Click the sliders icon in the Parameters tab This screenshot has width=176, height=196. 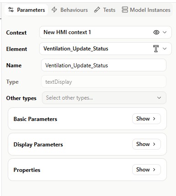[11, 10]
